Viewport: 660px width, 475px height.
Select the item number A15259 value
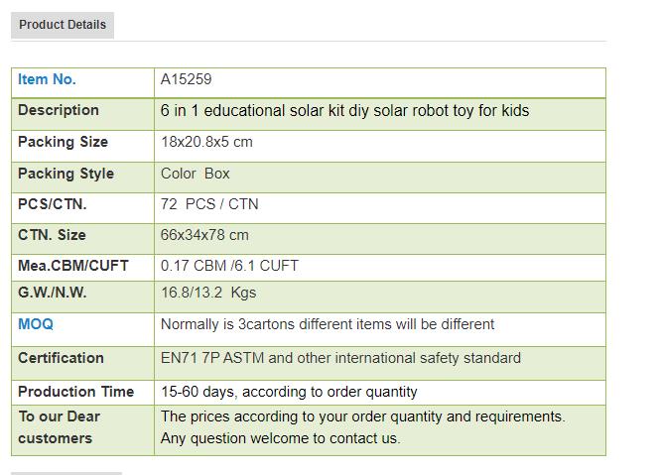point(187,79)
